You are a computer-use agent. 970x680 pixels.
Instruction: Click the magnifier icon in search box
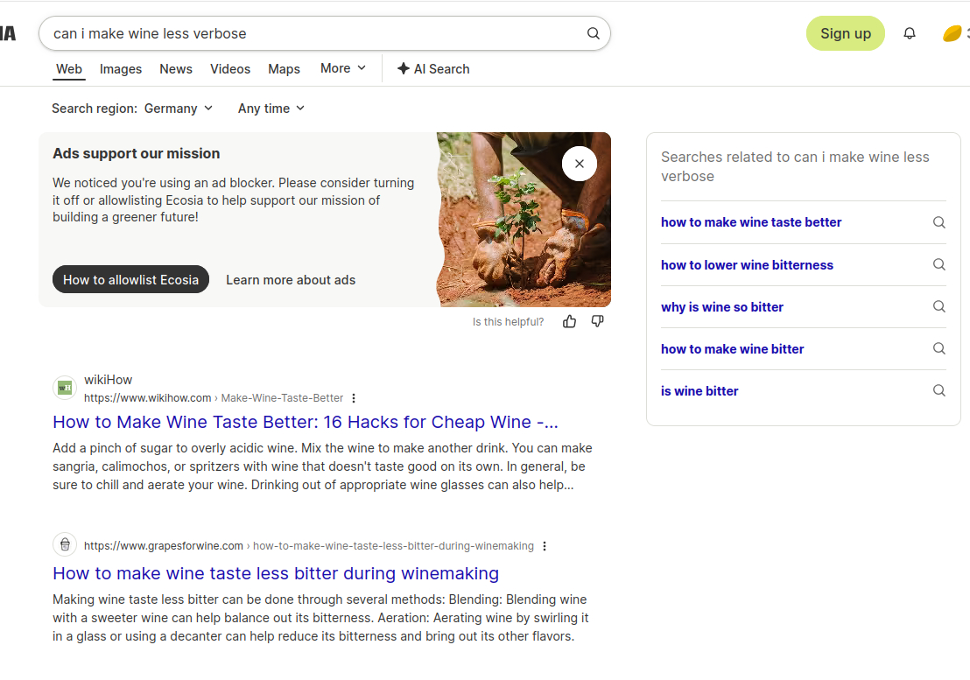[x=593, y=33]
